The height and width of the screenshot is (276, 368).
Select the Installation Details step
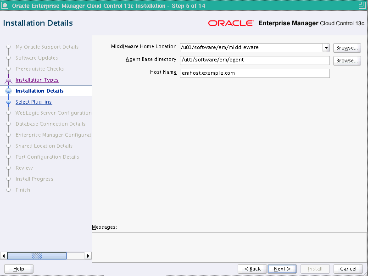tap(39, 91)
